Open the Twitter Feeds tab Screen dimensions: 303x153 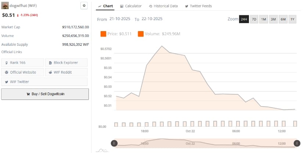tap(198, 6)
